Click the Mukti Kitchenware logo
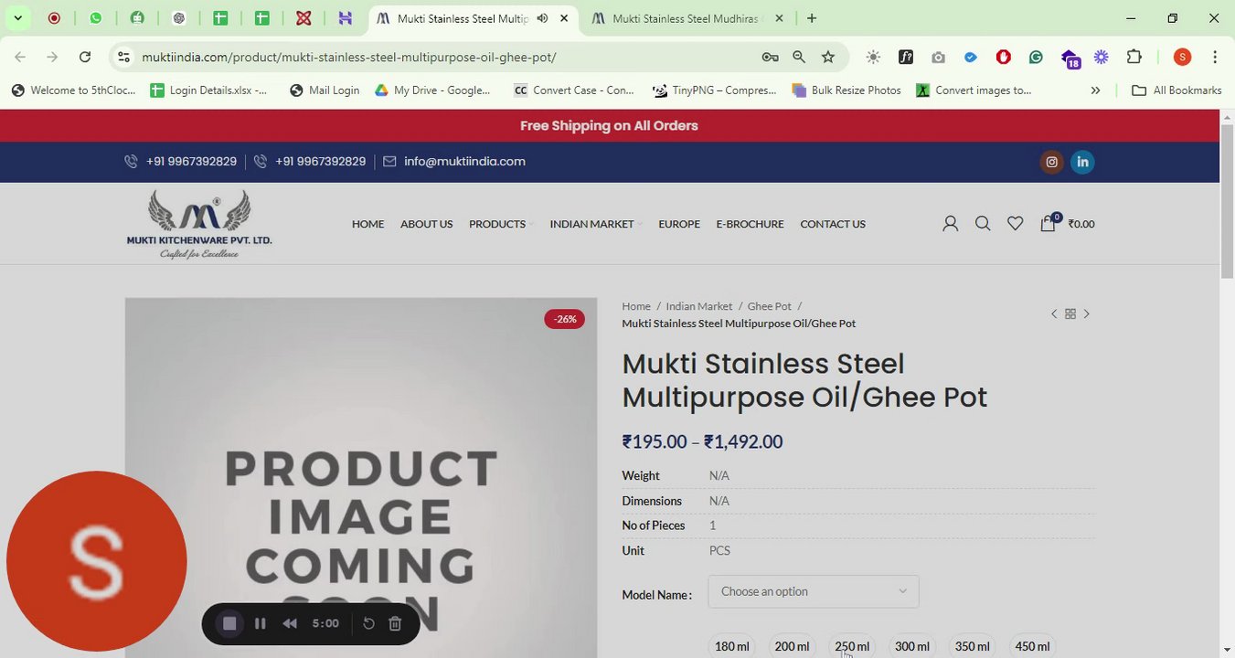1235x658 pixels. (x=199, y=224)
